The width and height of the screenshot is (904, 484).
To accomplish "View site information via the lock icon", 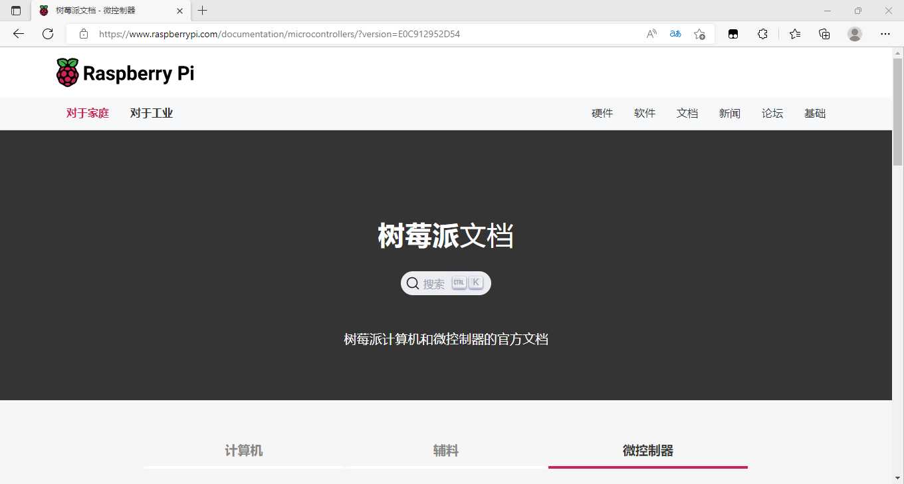I will (84, 34).
